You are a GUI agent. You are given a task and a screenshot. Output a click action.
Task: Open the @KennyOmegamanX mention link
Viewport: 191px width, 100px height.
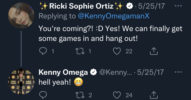114,16
